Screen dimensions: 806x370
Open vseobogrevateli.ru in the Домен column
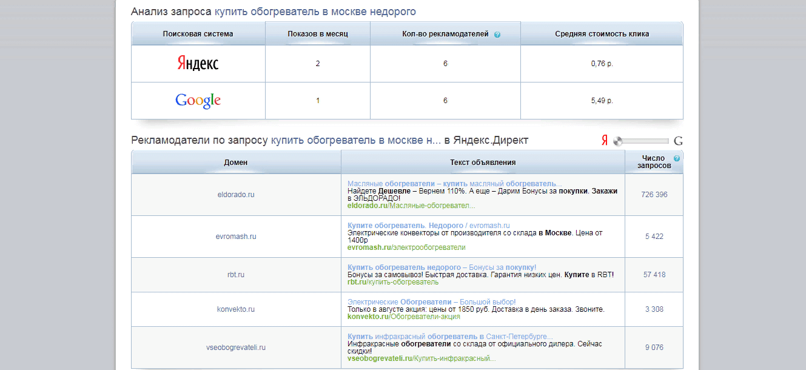(235, 348)
